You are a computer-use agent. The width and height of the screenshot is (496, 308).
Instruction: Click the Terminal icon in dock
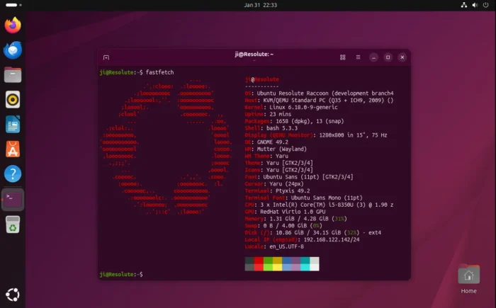13,199
